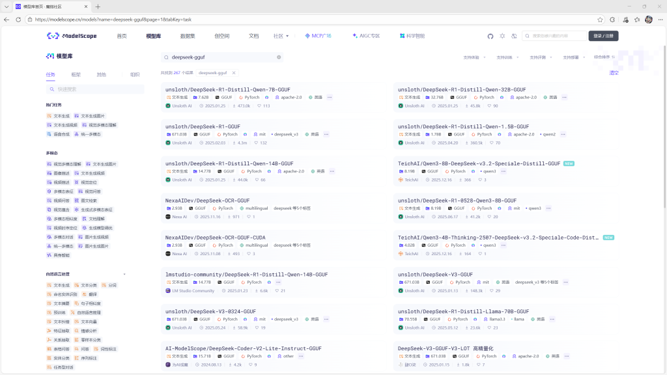Screen dimensions: 667x375
Task: Click 清空 to clear all filters
Action: click(614, 73)
